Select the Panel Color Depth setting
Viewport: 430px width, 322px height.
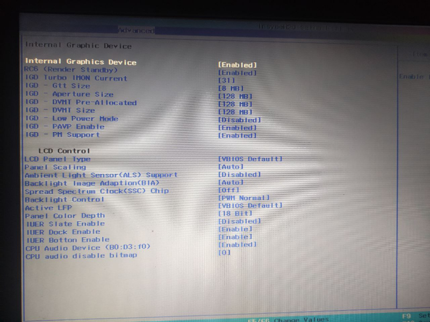point(64,216)
